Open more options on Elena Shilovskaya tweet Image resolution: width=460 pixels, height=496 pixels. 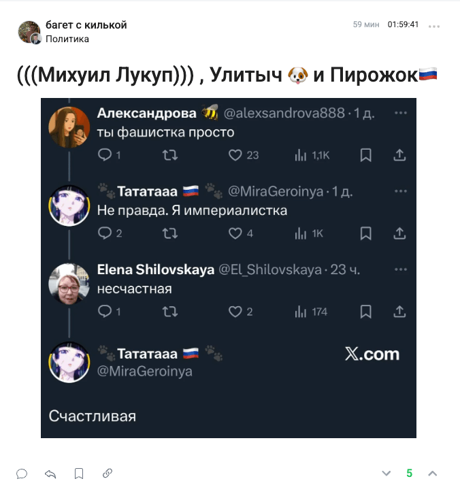[x=401, y=269]
